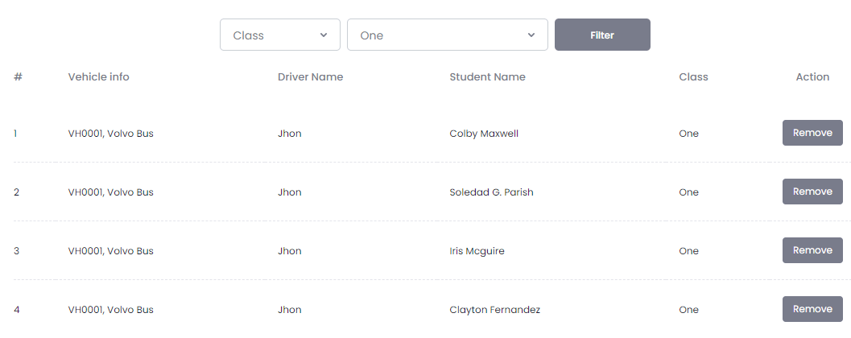Click VH0001, Volvo Bus in row 1
Image resolution: width=851 pixels, height=338 pixels.
[x=110, y=134]
